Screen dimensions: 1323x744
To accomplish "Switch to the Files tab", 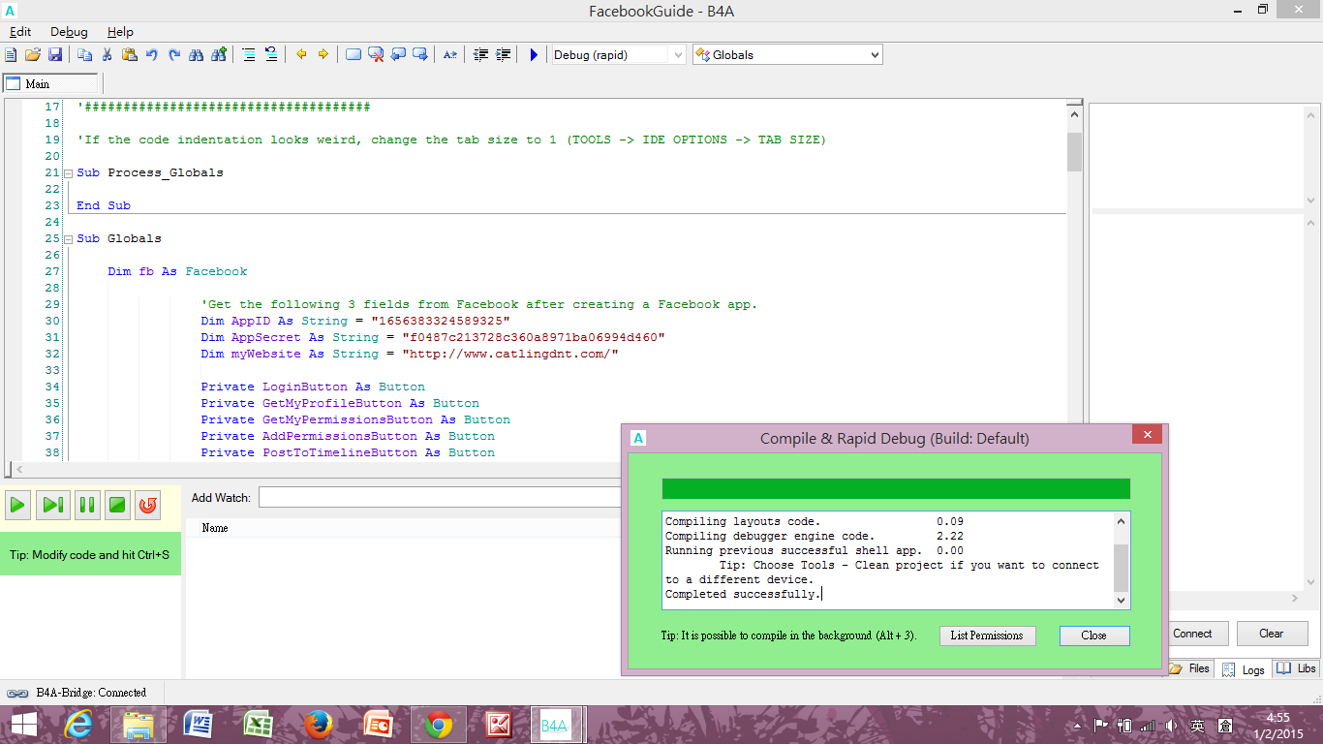I will (x=1190, y=668).
